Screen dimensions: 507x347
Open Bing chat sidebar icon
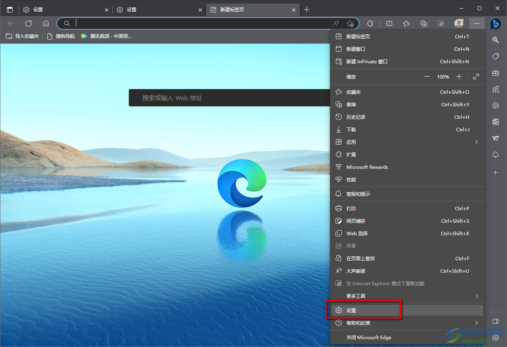pyautogui.click(x=495, y=23)
